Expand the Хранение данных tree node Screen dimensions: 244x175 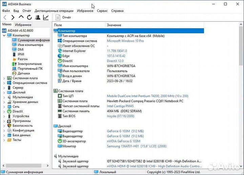click(4, 102)
